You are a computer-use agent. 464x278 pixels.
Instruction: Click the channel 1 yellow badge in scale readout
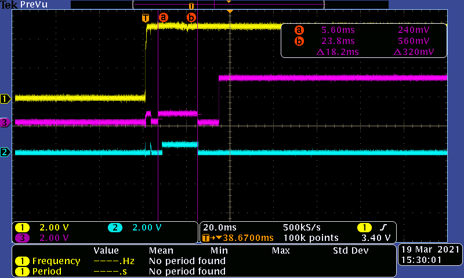click(22, 228)
